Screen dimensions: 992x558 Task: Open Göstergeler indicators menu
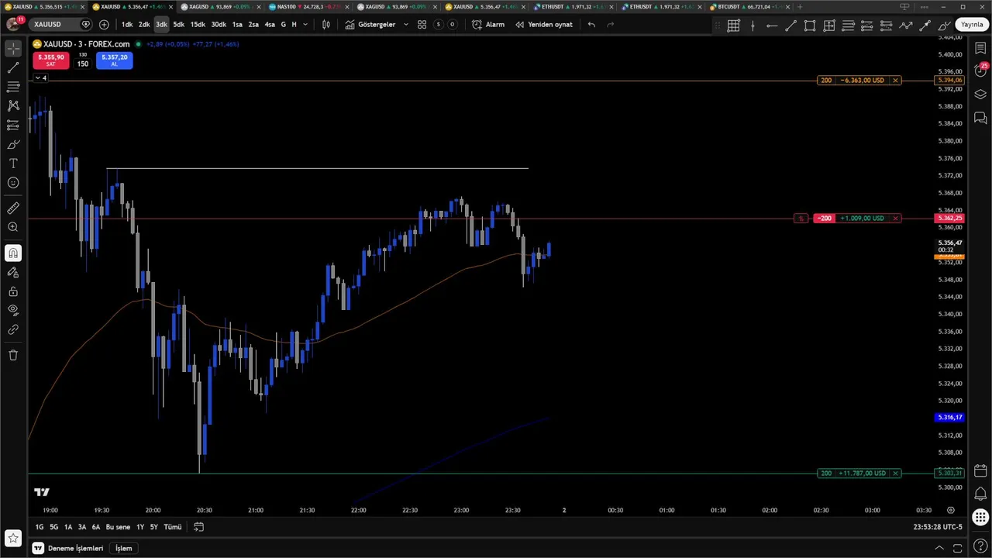click(370, 25)
